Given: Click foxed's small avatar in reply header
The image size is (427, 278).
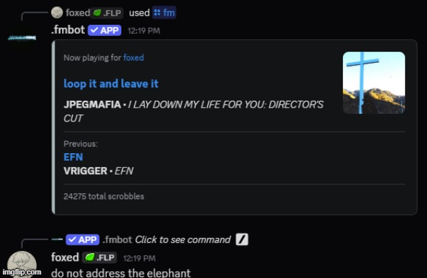Looking at the screenshot, I should (x=57, y=12).
